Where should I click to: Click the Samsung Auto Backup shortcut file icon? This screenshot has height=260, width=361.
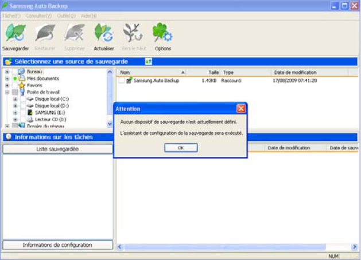[x=129, y=80]
